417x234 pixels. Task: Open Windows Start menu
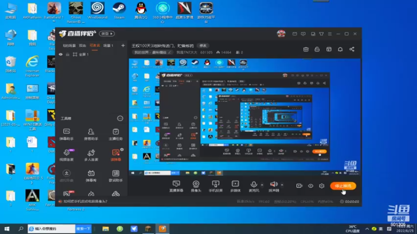click(7, 229)
